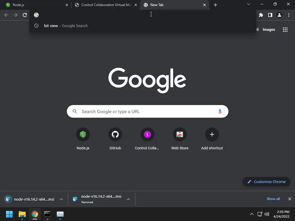
Task: Open the resource monitor taskbar icon
Action: (x=60, y=214)
